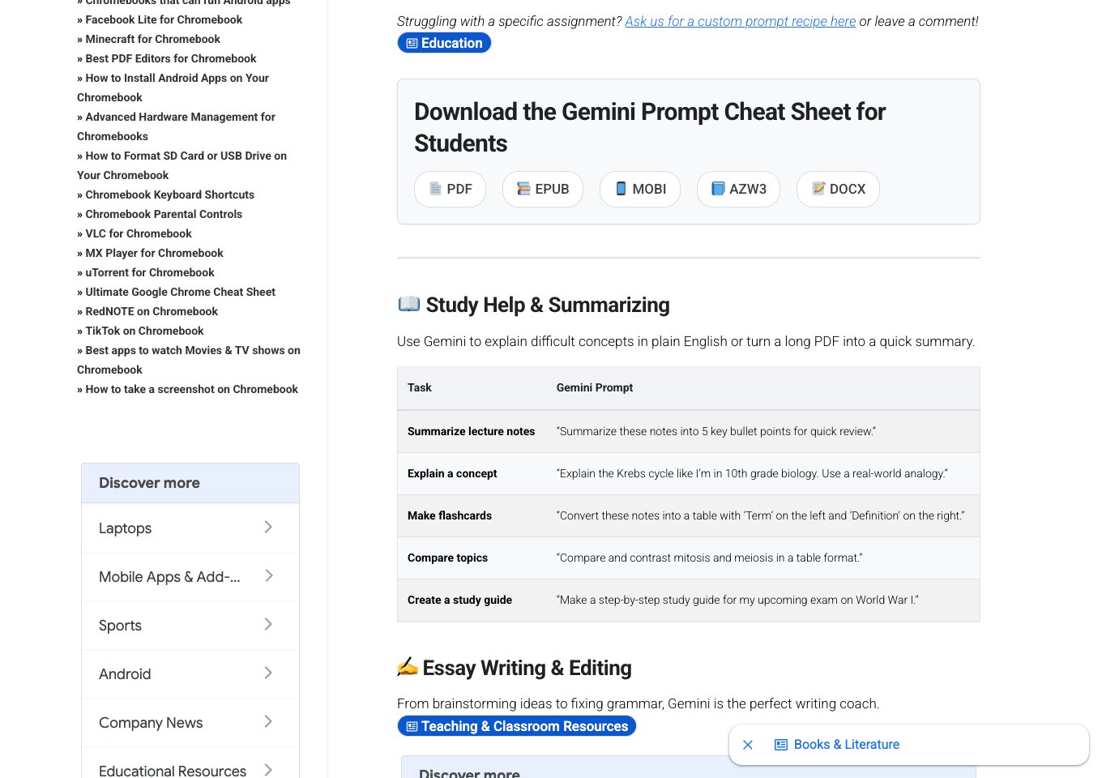This screenshot has height=778, width=1102.
Task: Click the Books & Literature newspaper icon
Action: (781, 745)
